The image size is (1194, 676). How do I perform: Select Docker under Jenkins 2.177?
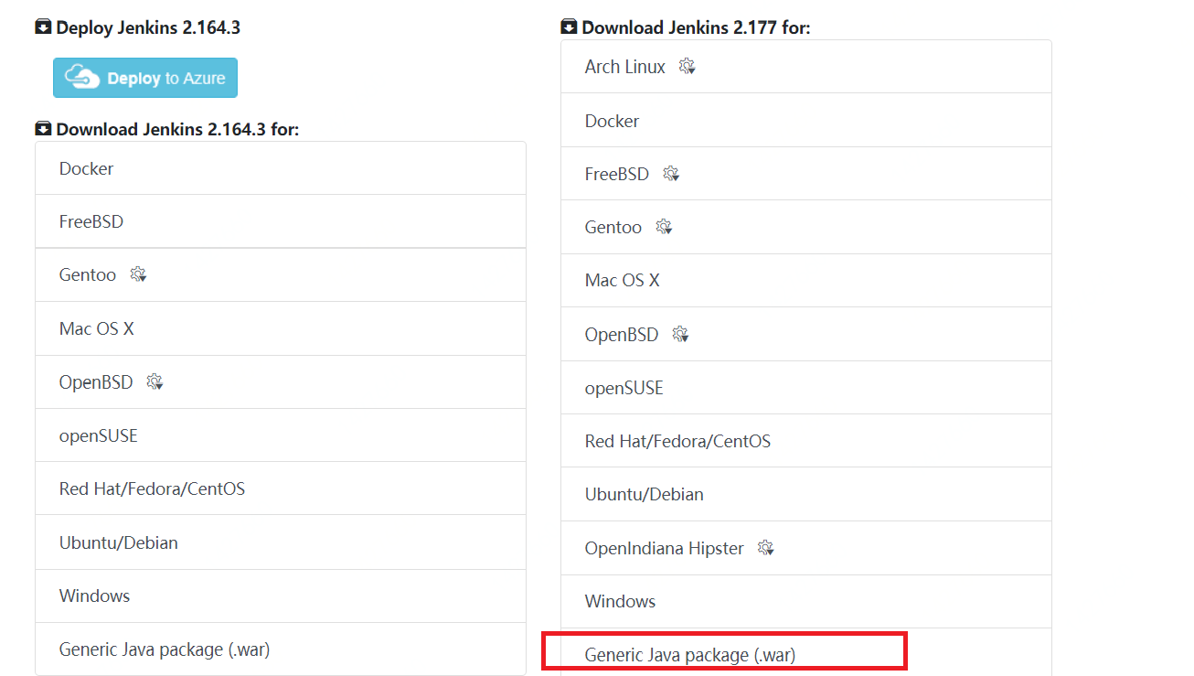tap(806, 120)
